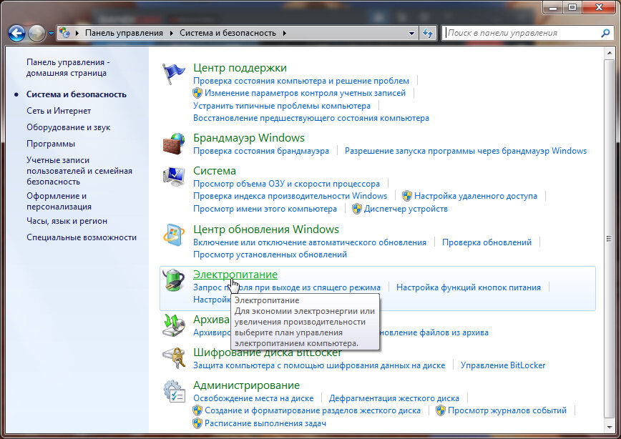Screen dimensions: 621x439
Task: Open Оформление и персонализация in sidebar
Action: pyautogui.click(x=59, y=201)
